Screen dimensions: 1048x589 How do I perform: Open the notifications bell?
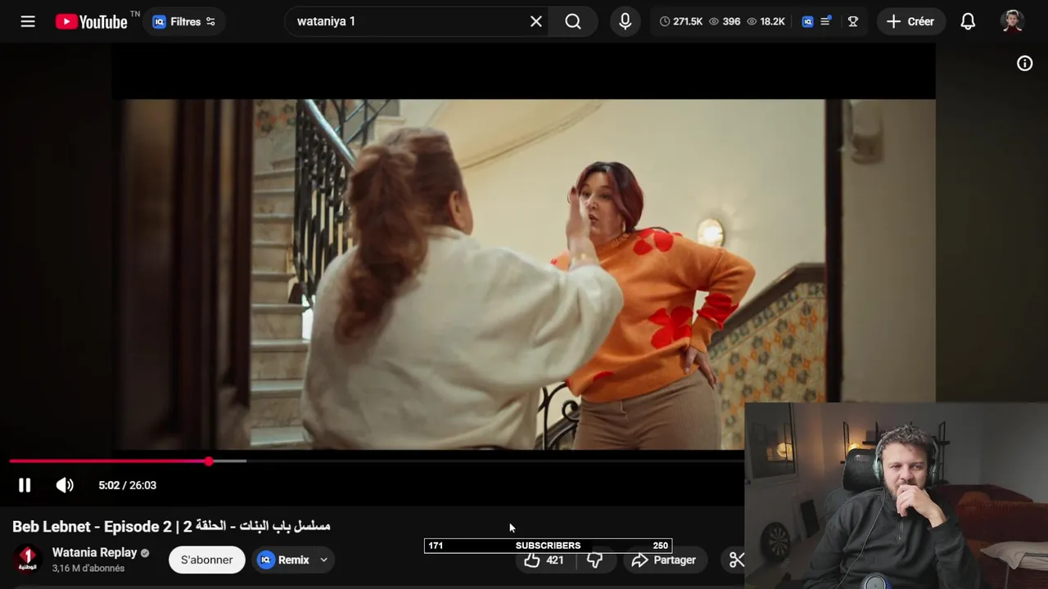[968, 21]
